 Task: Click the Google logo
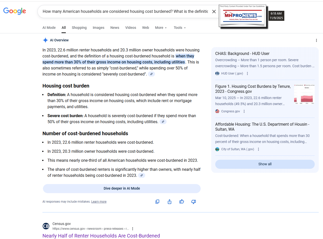[15, 11]
